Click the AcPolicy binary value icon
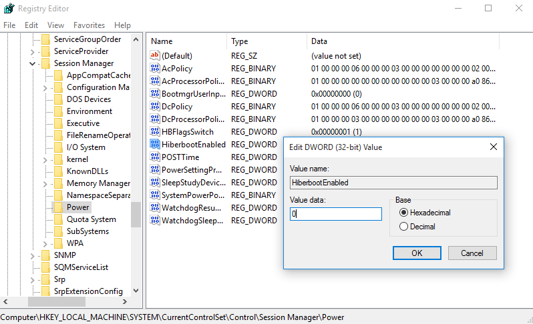This screenshot has width=533, height=324. pos(155,68)
